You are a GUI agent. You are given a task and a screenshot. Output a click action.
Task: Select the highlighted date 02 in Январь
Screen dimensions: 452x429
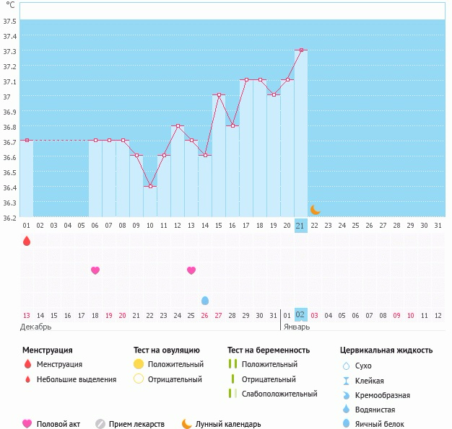click(x=301, y=315)
